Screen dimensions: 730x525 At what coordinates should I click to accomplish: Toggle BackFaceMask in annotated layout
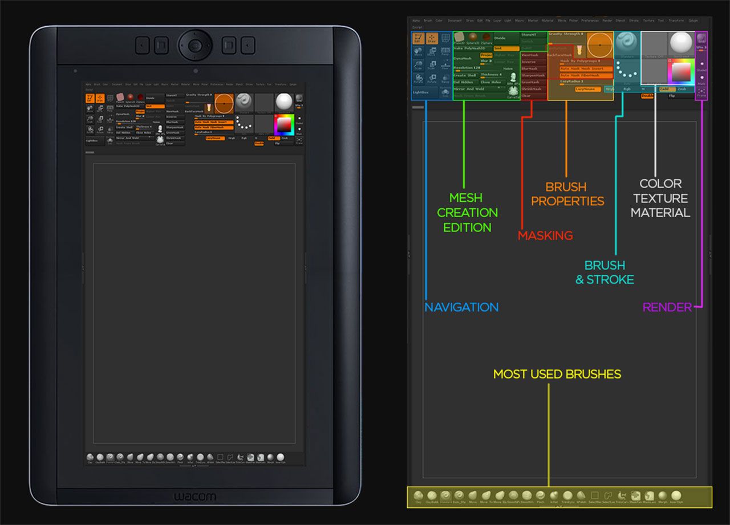point(559,55)
